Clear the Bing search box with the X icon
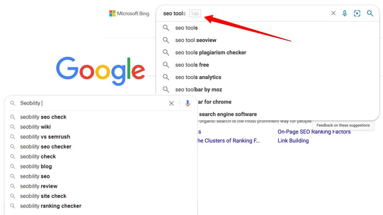 tap(333, 13)
